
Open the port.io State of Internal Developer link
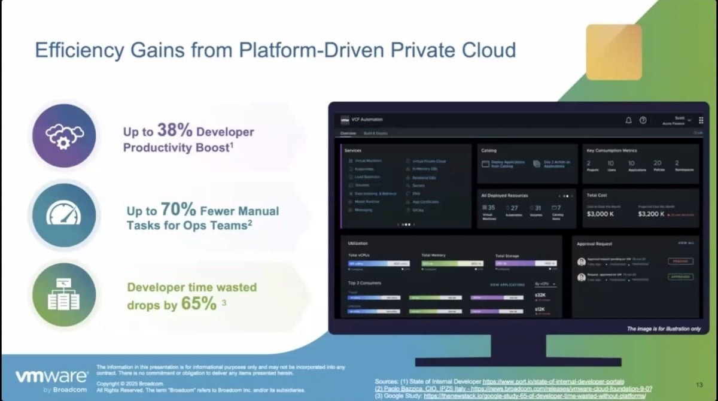tap(553, 381)
